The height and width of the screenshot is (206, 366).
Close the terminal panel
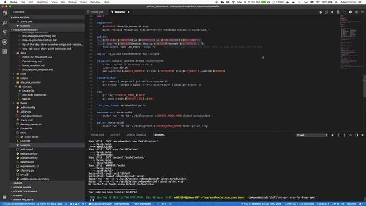pos(363,135)
